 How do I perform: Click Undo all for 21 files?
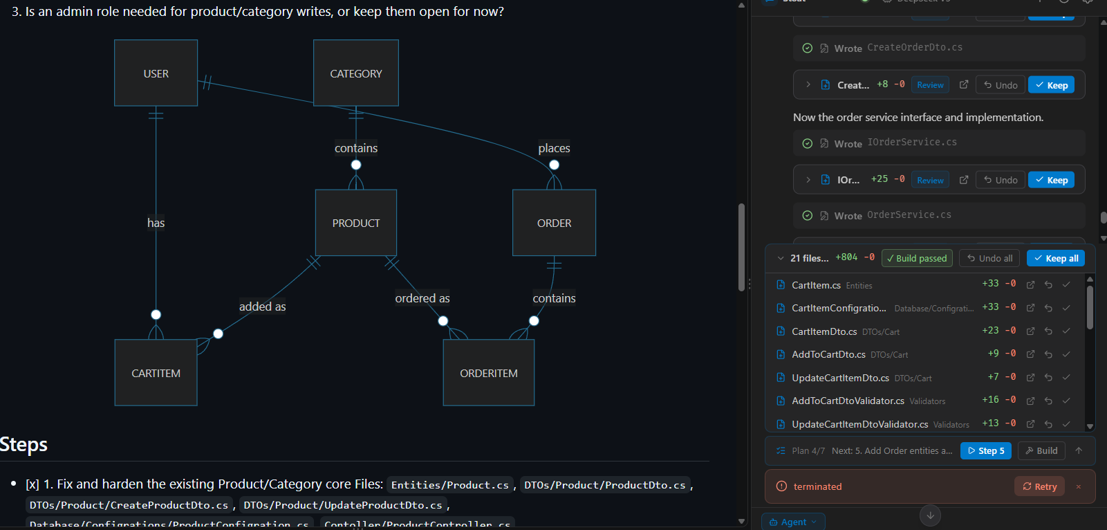point(989,258)
